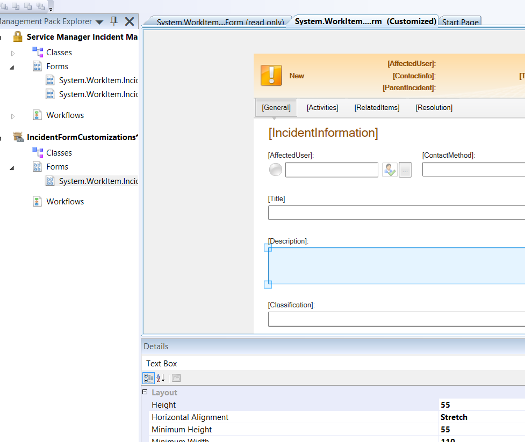Click the user picker icon beside AffectedUser
Image resolution: width=525 pixels, height=442 pixels.
pos(390,170)
